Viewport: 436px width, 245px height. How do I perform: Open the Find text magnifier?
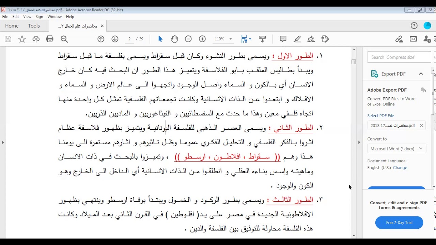(64, 39)
